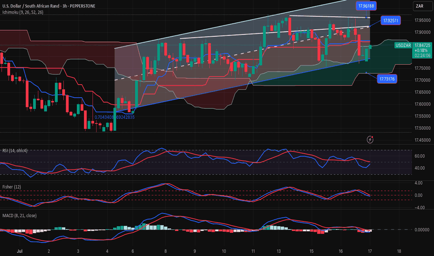Click the date 18 on time axis
The image size is (434, 256).
[399, 251]
